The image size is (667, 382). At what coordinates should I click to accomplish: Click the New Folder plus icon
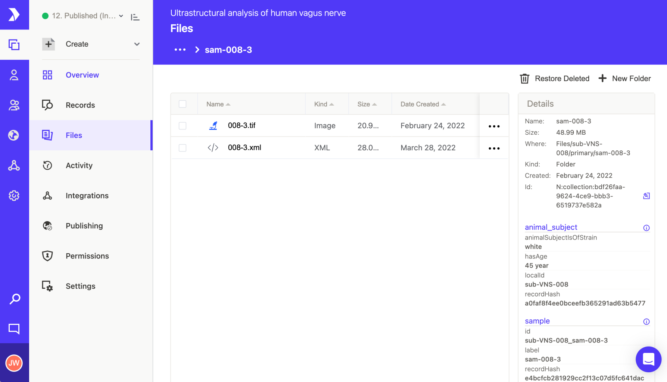tap(602, 78)
